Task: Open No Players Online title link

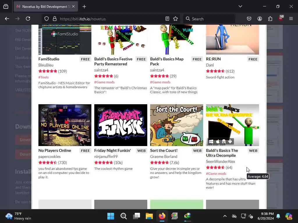Action: pos(55,150)
